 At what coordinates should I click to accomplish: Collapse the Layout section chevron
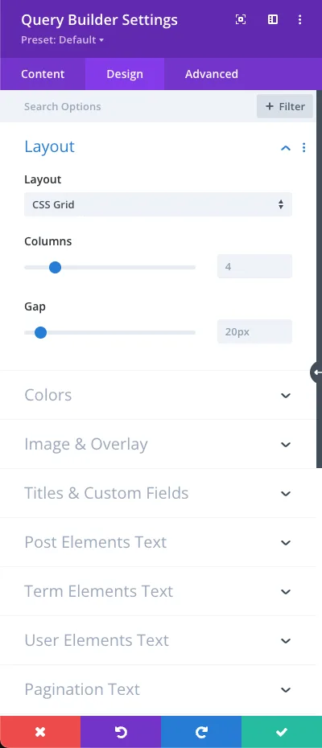[x=286, y=148]
